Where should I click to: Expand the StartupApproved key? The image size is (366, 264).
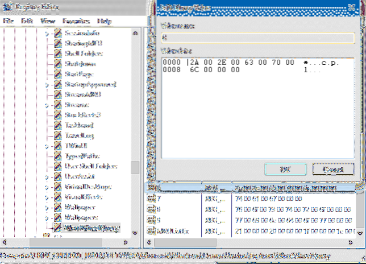pyautogui.click(x=47, y=85)
